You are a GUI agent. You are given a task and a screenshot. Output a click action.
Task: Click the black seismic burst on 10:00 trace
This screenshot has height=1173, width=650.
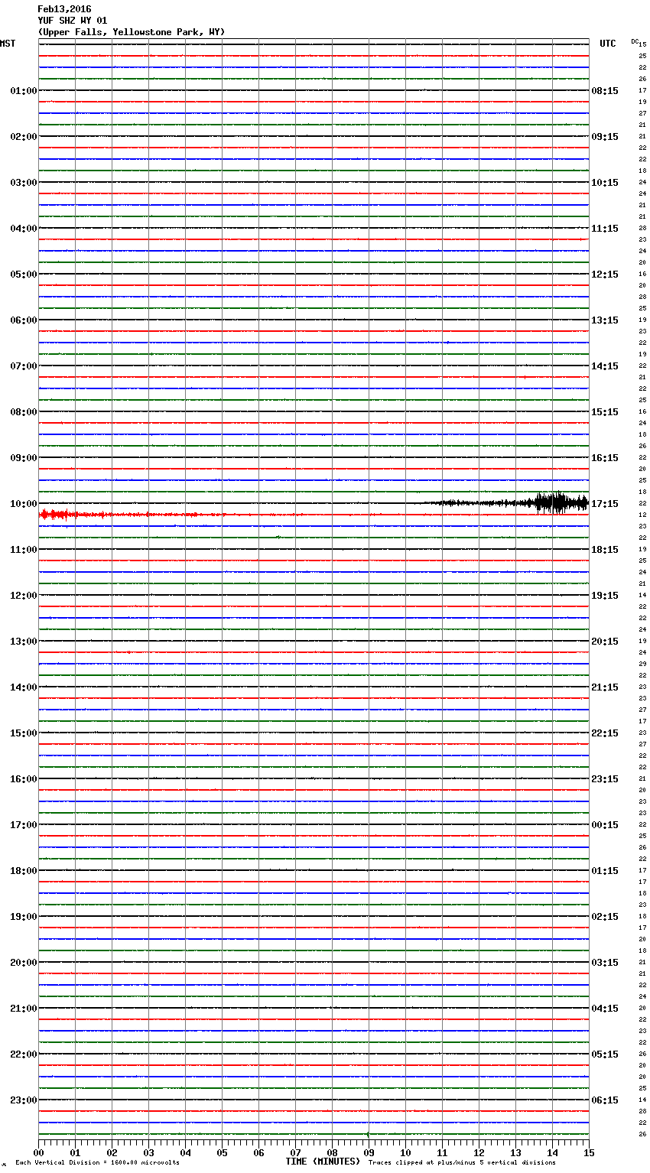point(562,502)
